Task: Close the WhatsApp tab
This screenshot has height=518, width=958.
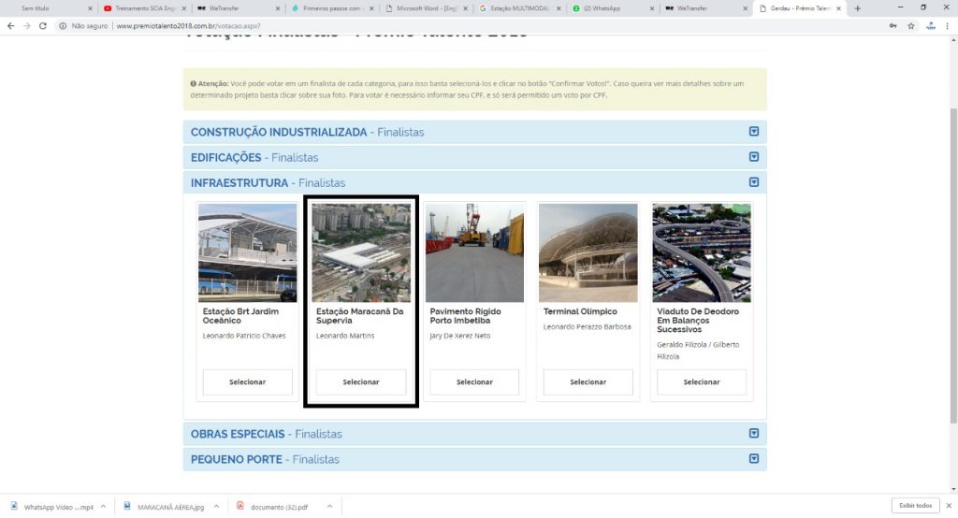Action: 651,8
